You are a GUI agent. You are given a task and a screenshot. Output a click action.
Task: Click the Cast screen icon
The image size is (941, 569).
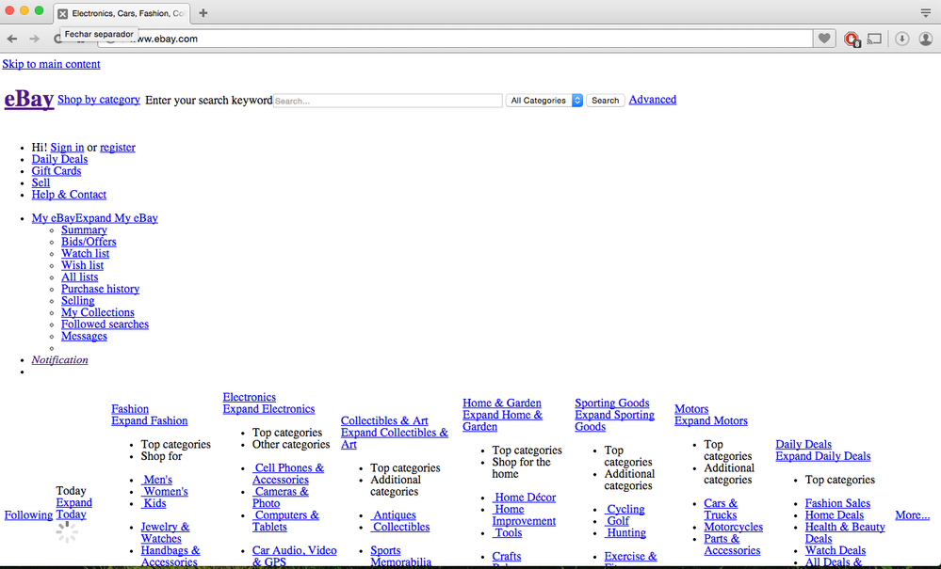(x=875, y=39)
